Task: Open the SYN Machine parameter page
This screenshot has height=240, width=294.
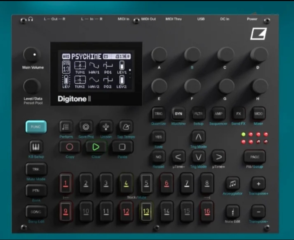Action: click(x=178, y=114)
